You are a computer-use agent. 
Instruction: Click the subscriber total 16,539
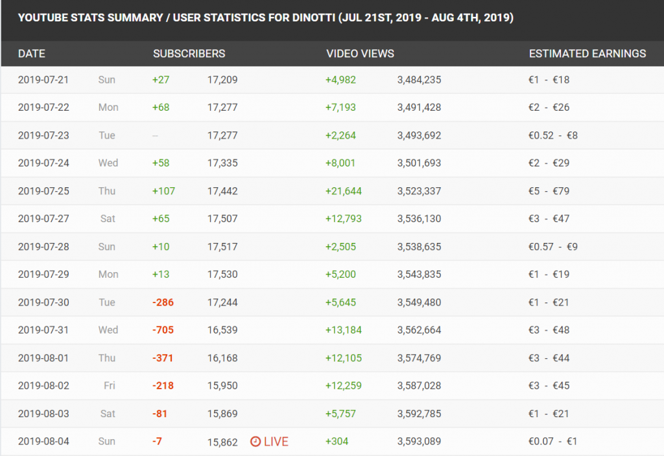pyautogui.click(x=222, y=330)
